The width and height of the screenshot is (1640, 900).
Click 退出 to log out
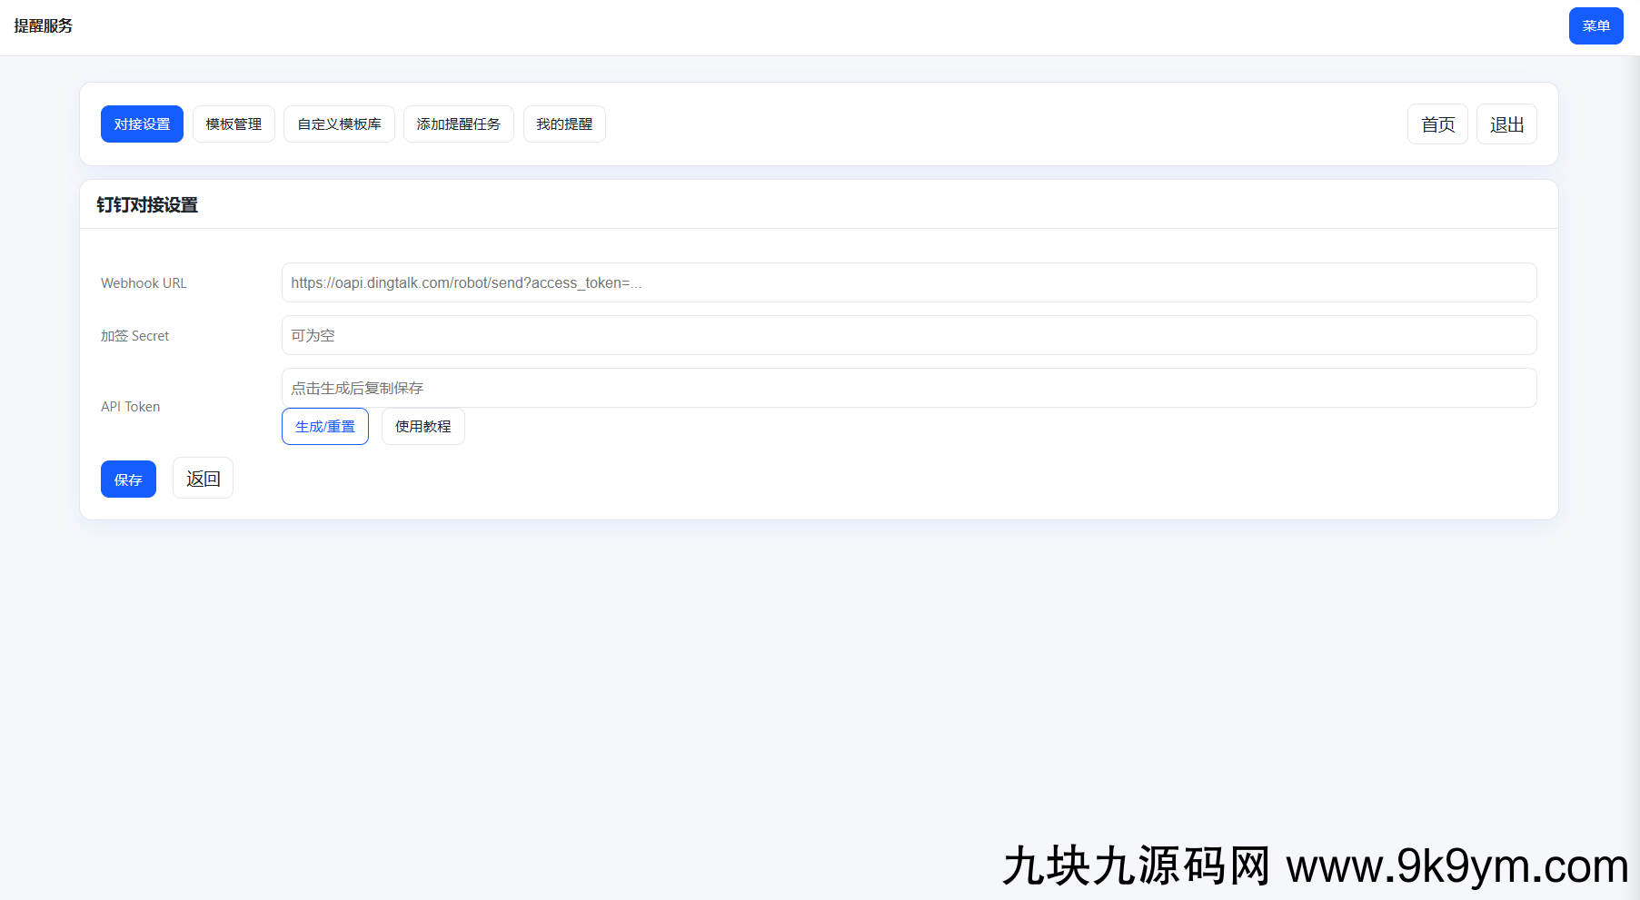tap(1506, 124)
